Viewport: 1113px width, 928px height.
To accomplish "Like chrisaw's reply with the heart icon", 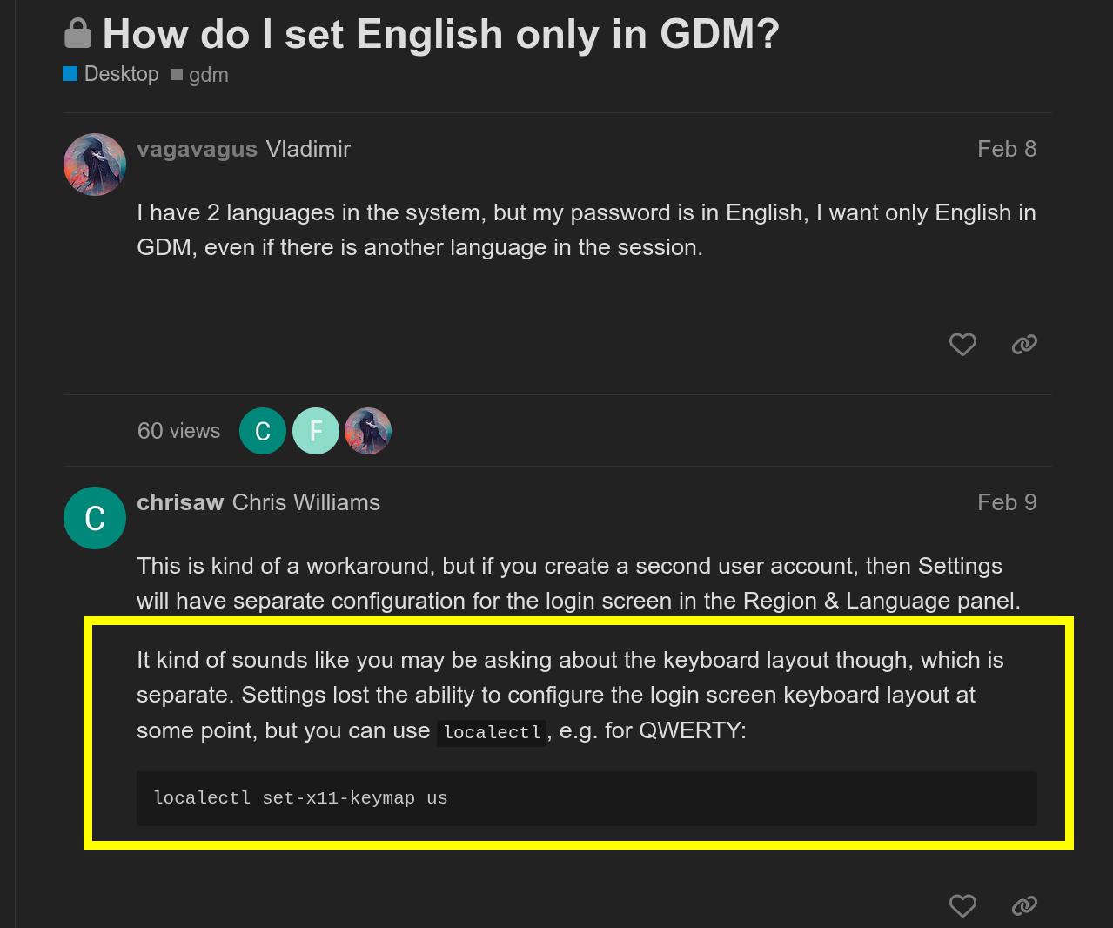I will tap(962, 905).
